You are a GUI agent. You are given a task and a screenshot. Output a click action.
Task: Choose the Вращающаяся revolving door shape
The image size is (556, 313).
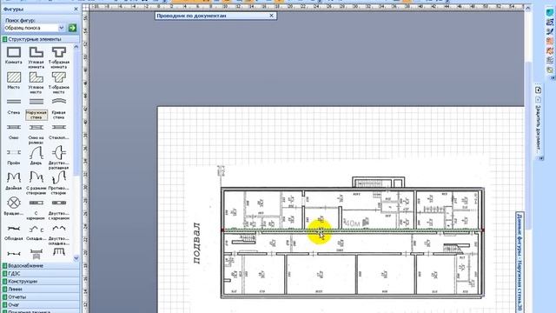(14, 206)
